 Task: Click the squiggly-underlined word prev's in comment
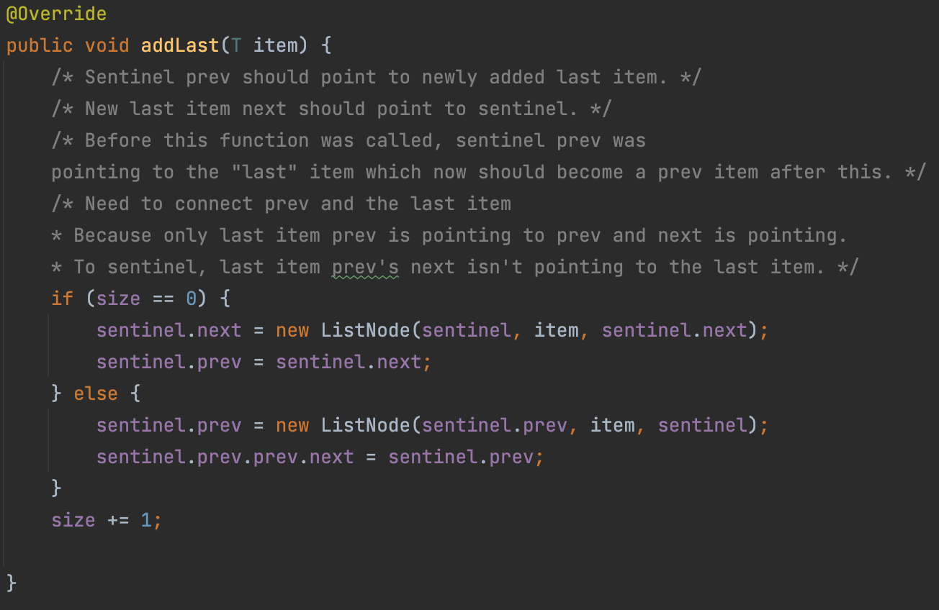point(365,267)
